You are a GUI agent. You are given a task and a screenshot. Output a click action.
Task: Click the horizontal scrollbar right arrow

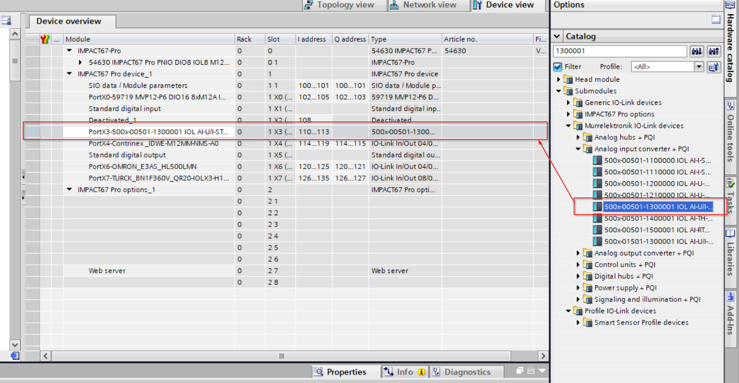(x=543, y=356)
